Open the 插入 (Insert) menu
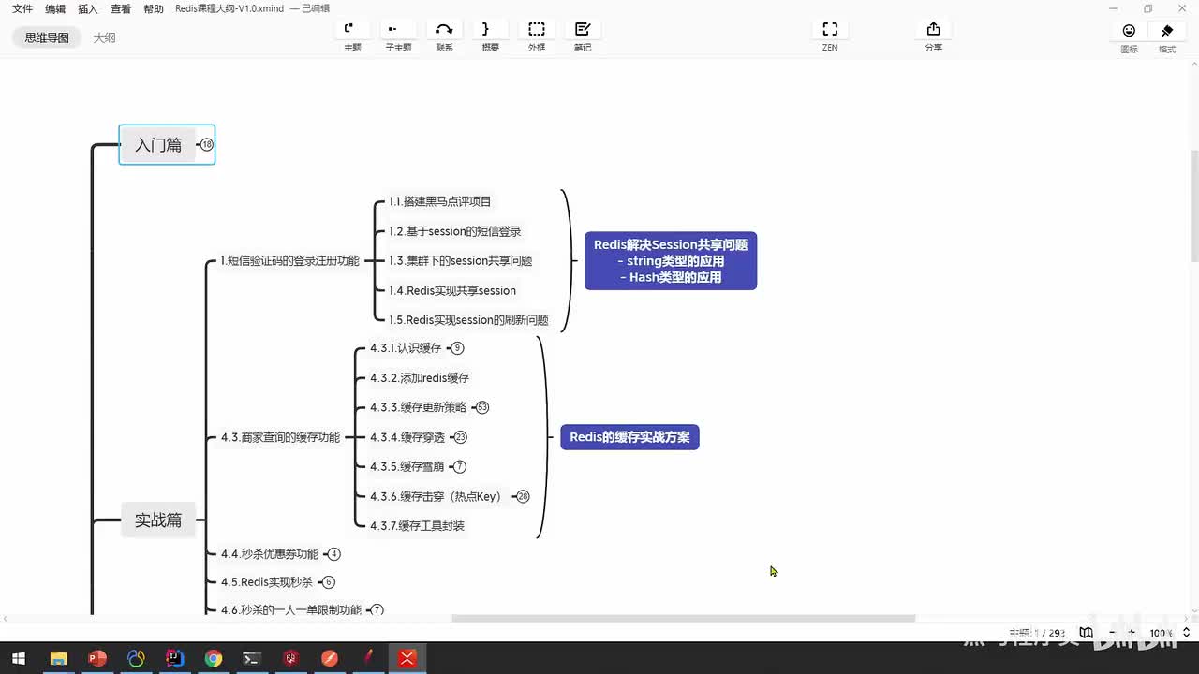The image size is (1199, 674). point(87,8)
